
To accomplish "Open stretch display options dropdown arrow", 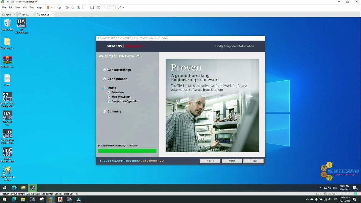I will [124, 8].
